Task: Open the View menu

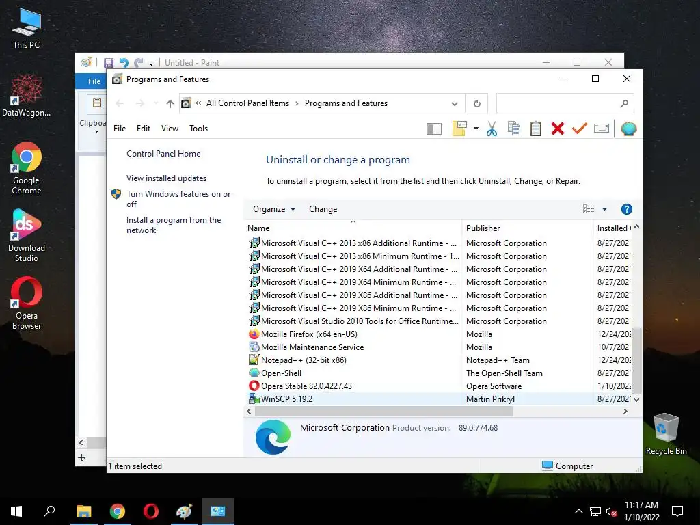Action: click(170, 129)
